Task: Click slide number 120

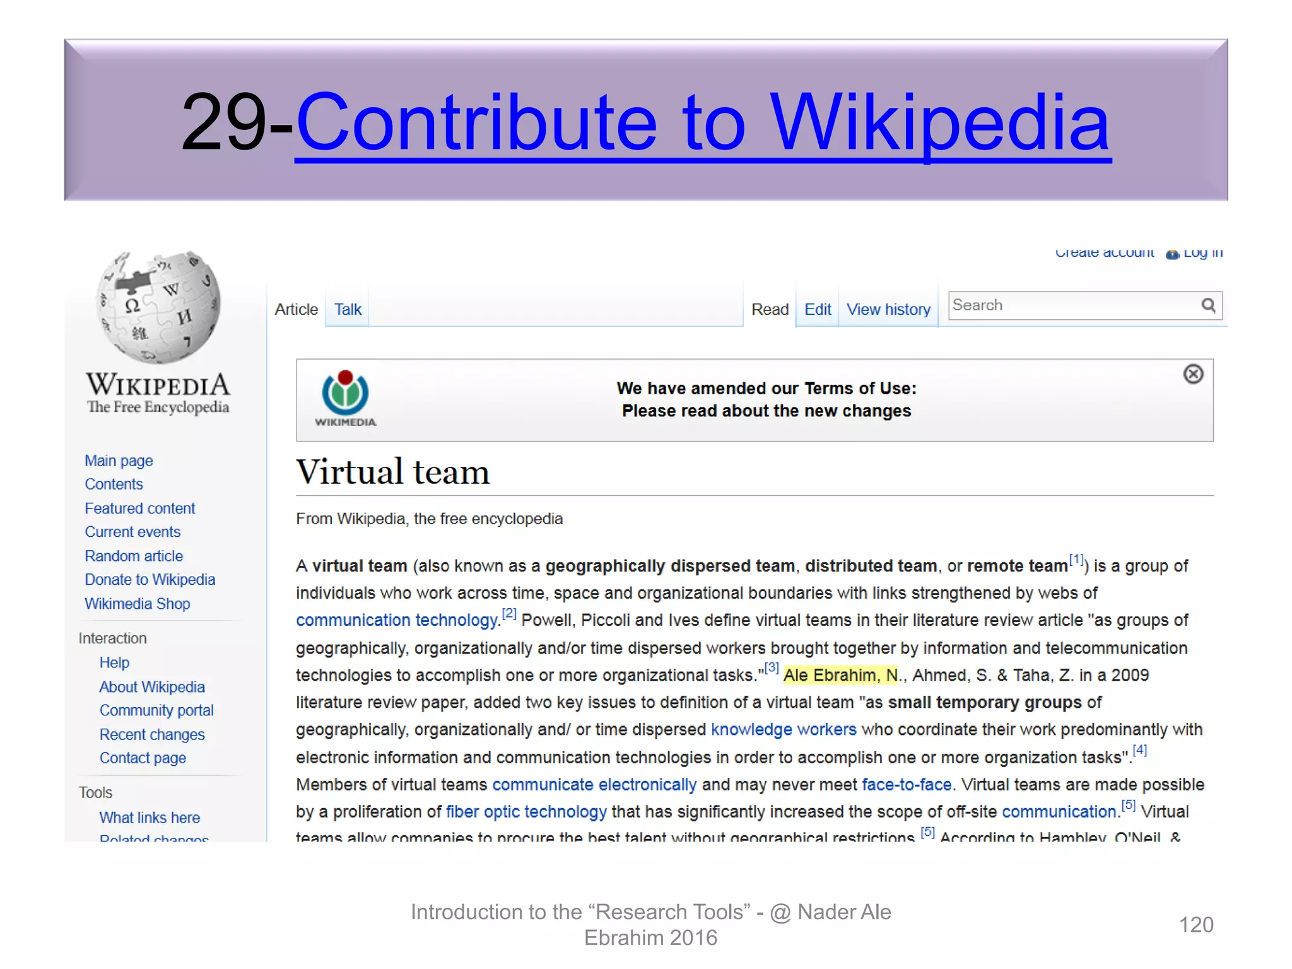Action: click(x=1196, y=925)
